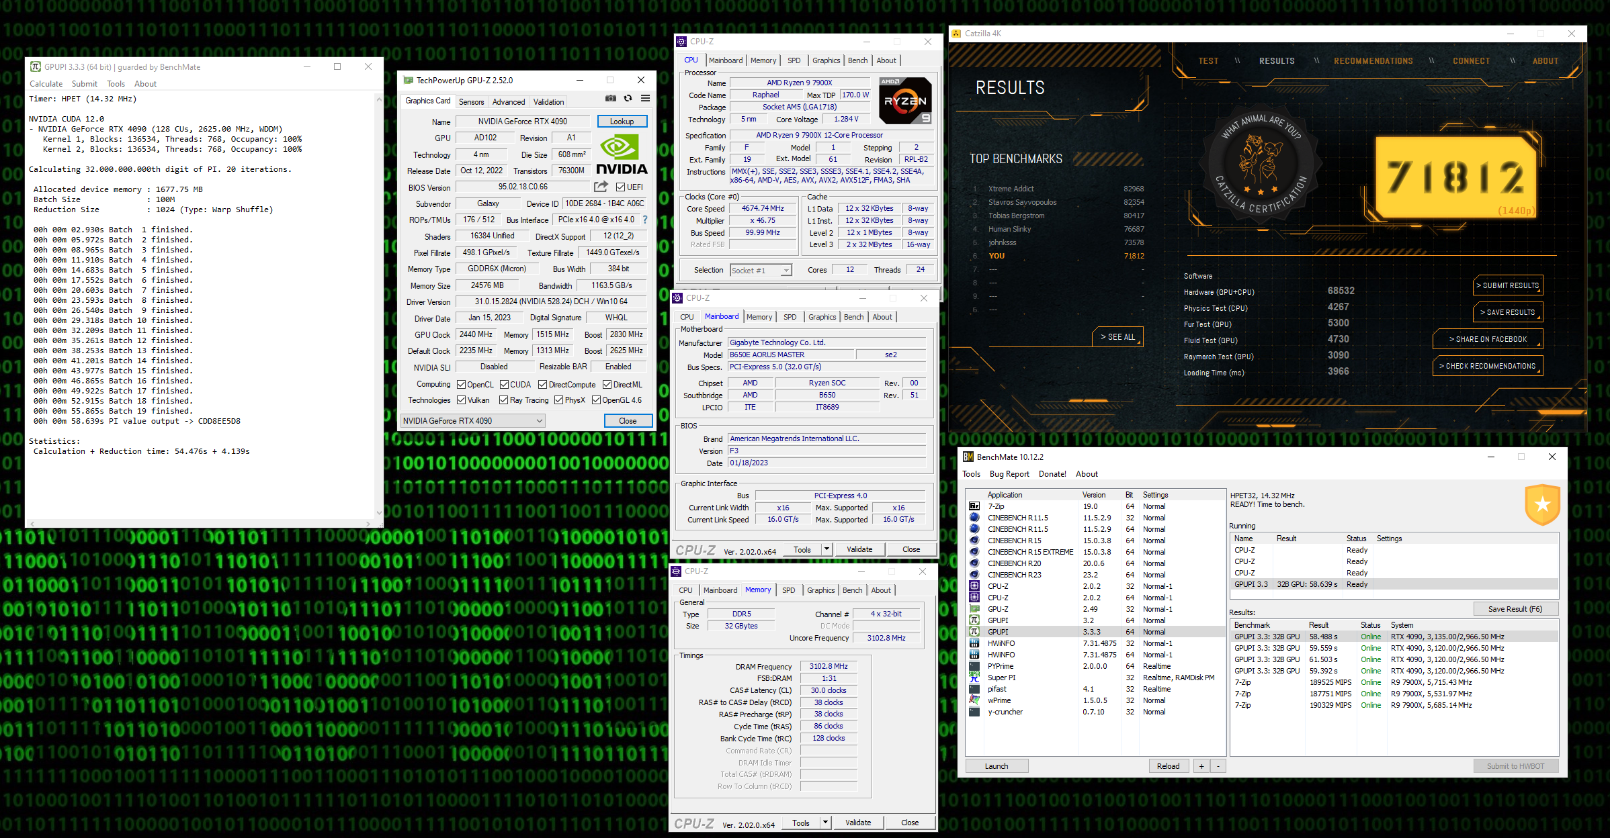The image size is (1610, 838).
Task: Toggle the Vulkan checkbox
Action: [x=461, y=400]
